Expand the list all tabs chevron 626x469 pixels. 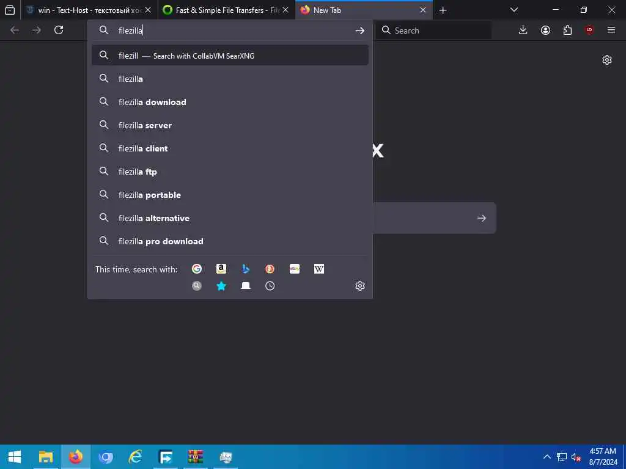(x=514, y=10)
